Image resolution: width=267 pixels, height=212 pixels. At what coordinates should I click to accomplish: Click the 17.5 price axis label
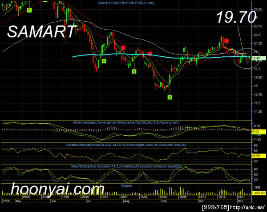pyautogui.click(x=257, y=69)
